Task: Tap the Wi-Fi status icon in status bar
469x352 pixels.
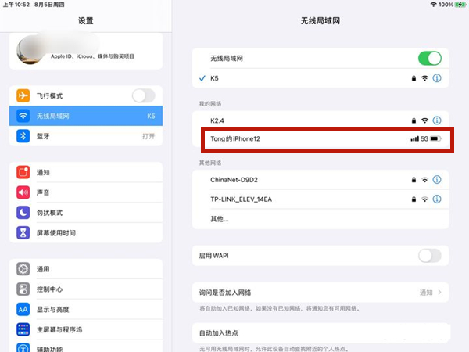Action: [433, 5]
